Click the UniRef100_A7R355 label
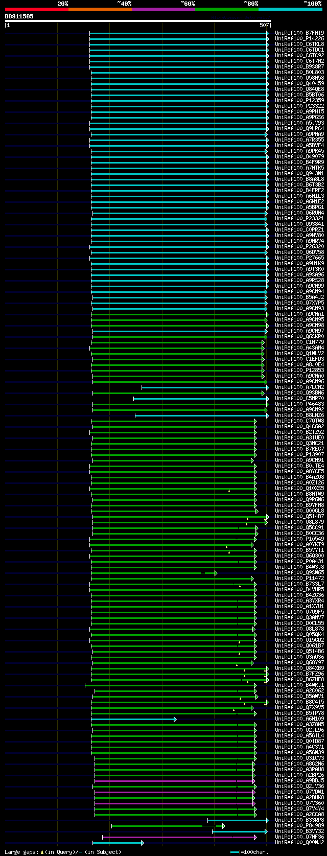 click(x=299, y=140)
